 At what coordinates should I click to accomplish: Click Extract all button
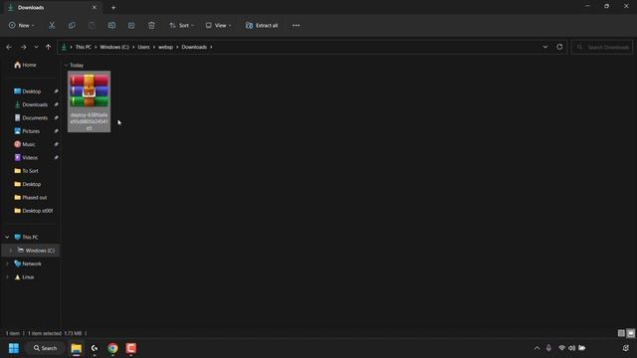(x=262, y=25)
